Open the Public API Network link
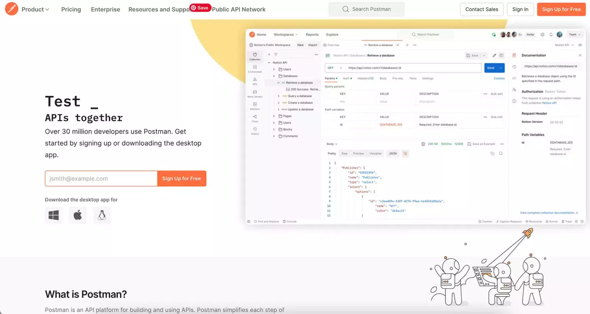590x314 pixels. point(239,9)
